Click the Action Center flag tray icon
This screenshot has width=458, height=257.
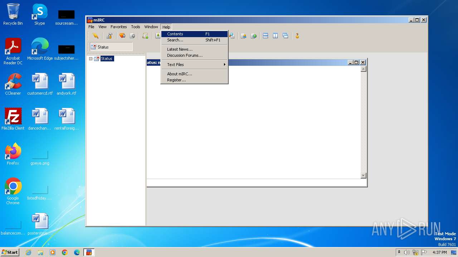(x=424, y=252)
